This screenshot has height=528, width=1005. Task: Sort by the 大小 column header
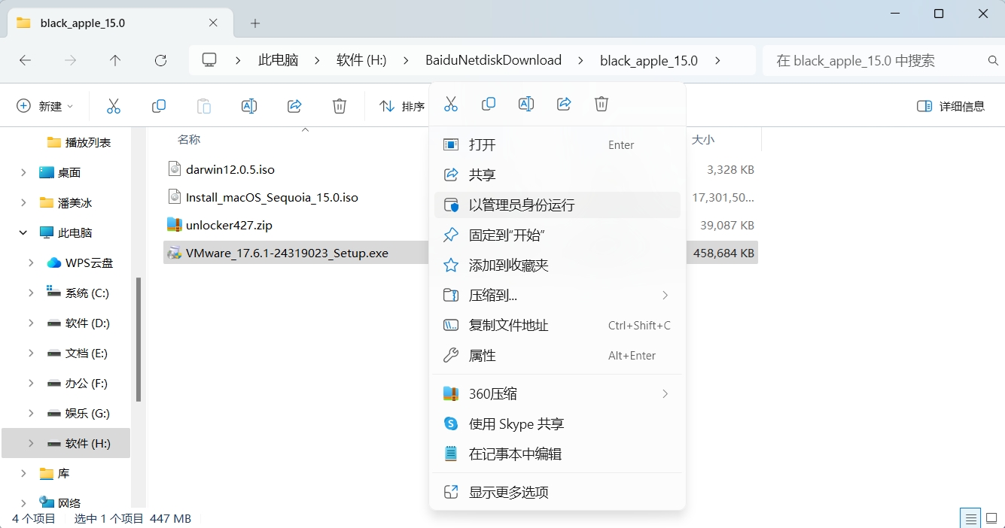coord(703,140)
